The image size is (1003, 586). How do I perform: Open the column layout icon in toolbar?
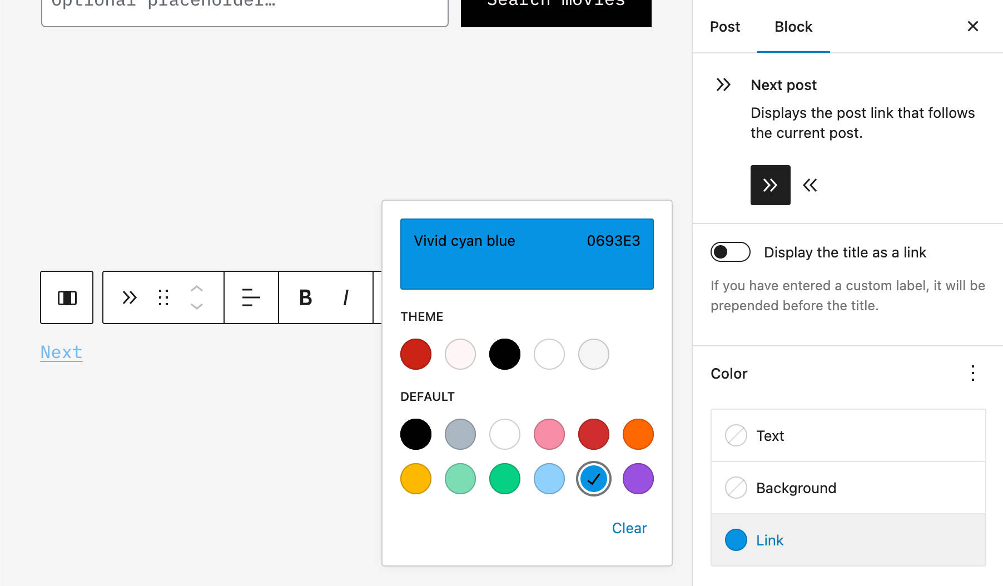coord(67,297)
